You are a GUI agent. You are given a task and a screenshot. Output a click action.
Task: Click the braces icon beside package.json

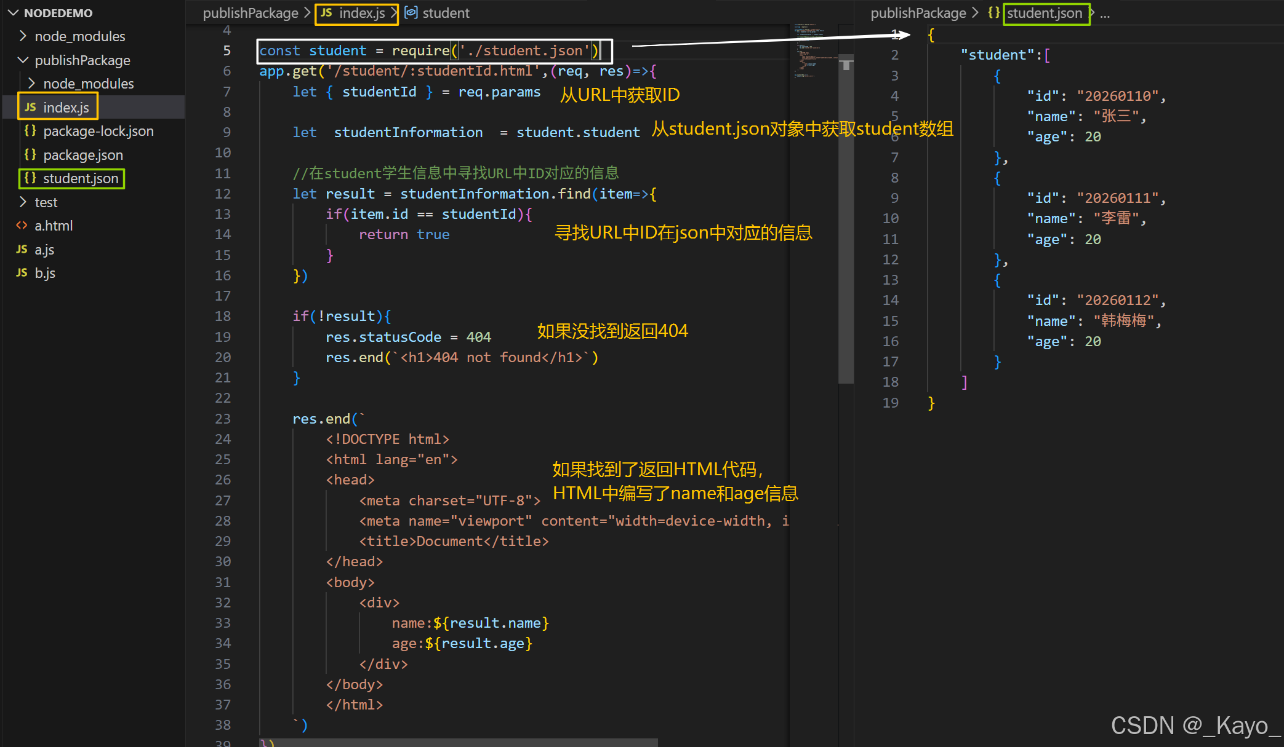pyautogui.click(x=30, y=155)
